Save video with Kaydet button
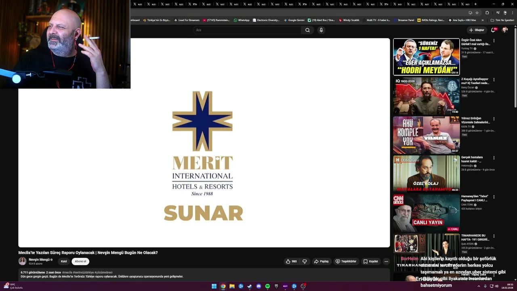This screenshot has height=291, width=517. click(x=371, y=261)
